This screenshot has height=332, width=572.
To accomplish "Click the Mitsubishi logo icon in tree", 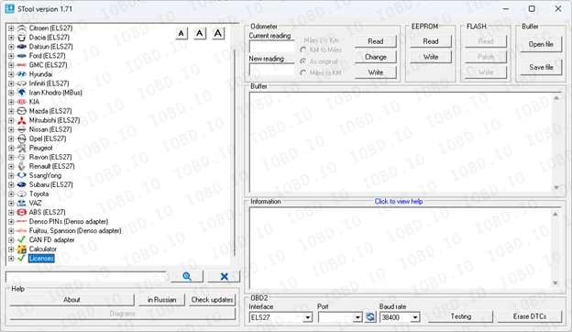I will point(22,120).
